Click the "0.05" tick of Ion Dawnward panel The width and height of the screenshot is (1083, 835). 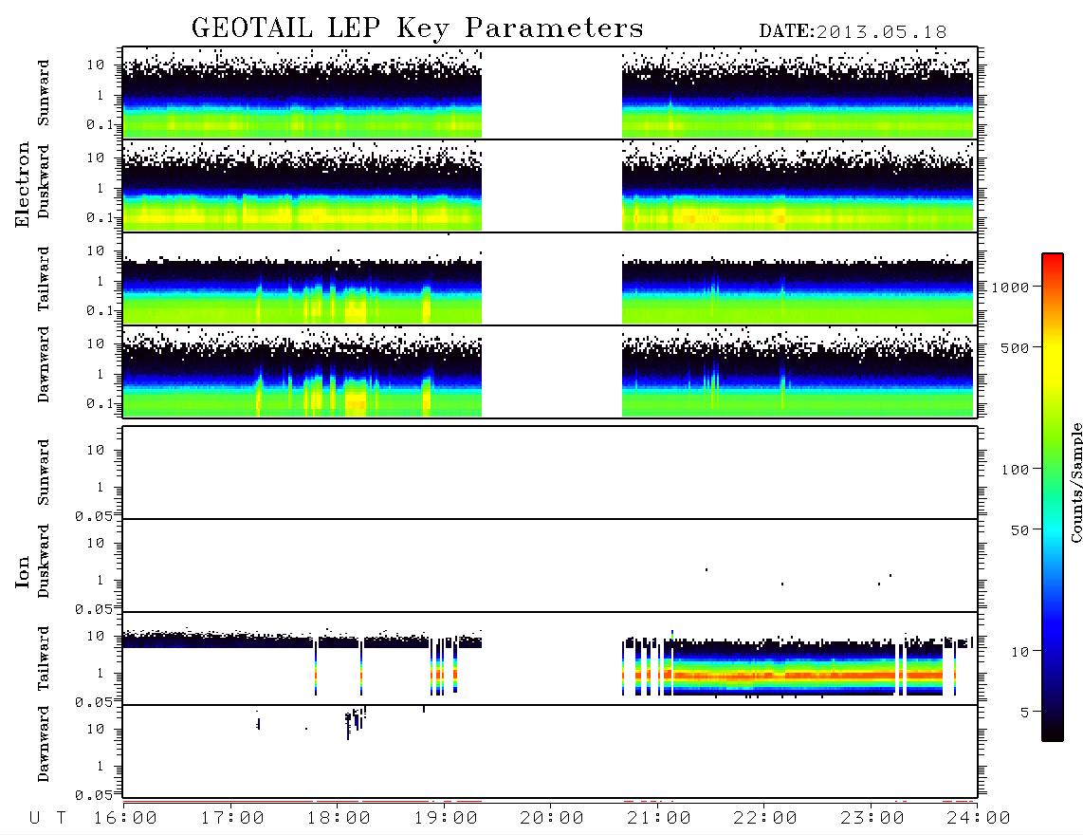point(93,795)
